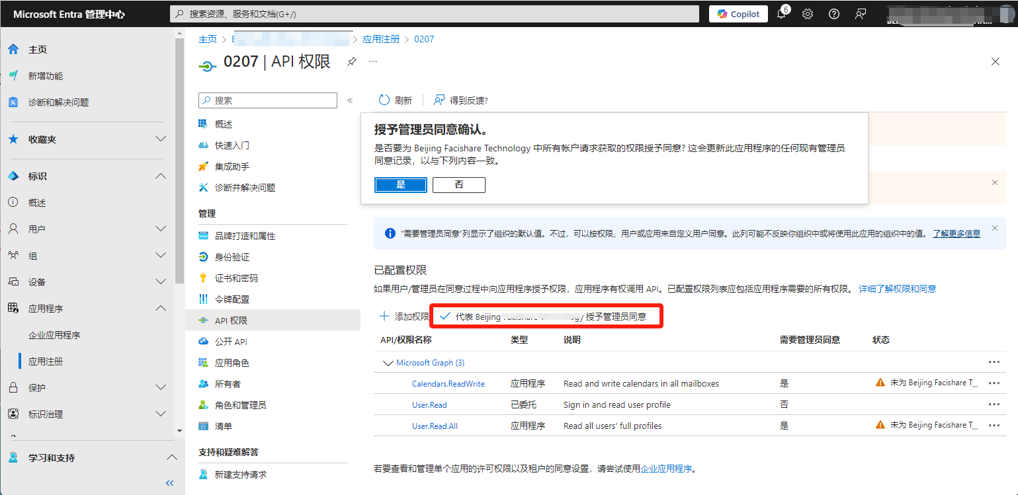Image resolution: width=1018 pixels, height=495 pixels.
Task: Expand the 保护 group chevron
Action: click(160, 388)
